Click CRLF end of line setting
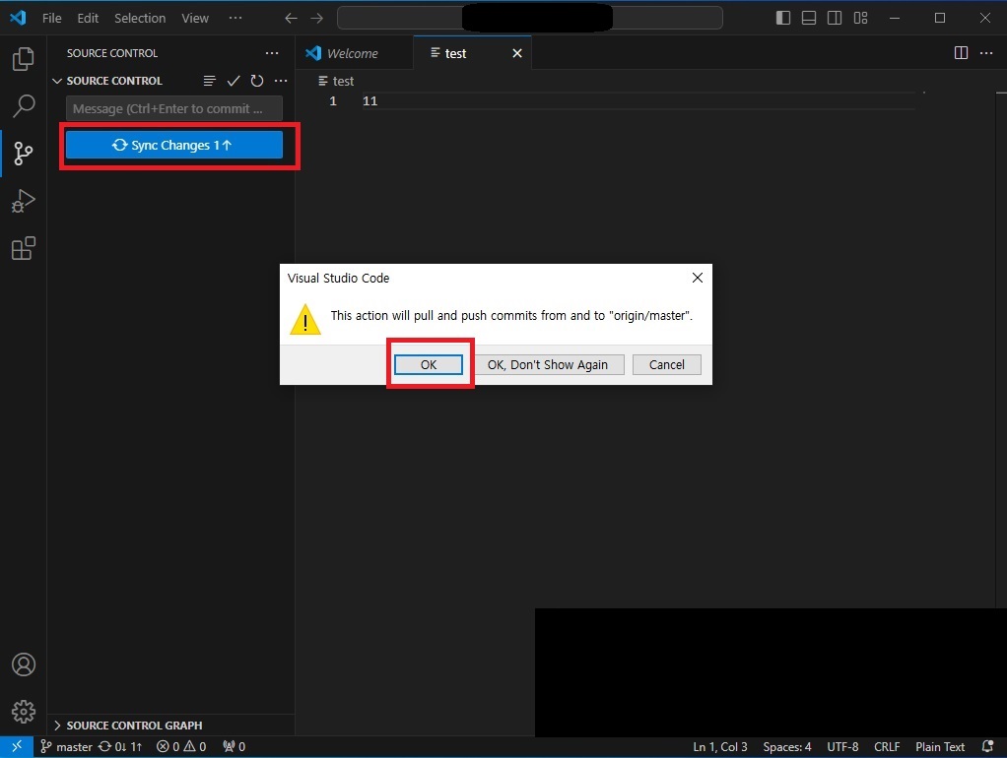This screenshot has width=1007, height=758. click(887, 746)
